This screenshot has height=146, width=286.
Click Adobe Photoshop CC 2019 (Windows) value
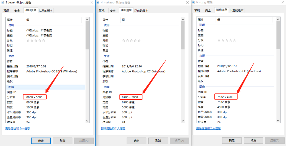52,71
